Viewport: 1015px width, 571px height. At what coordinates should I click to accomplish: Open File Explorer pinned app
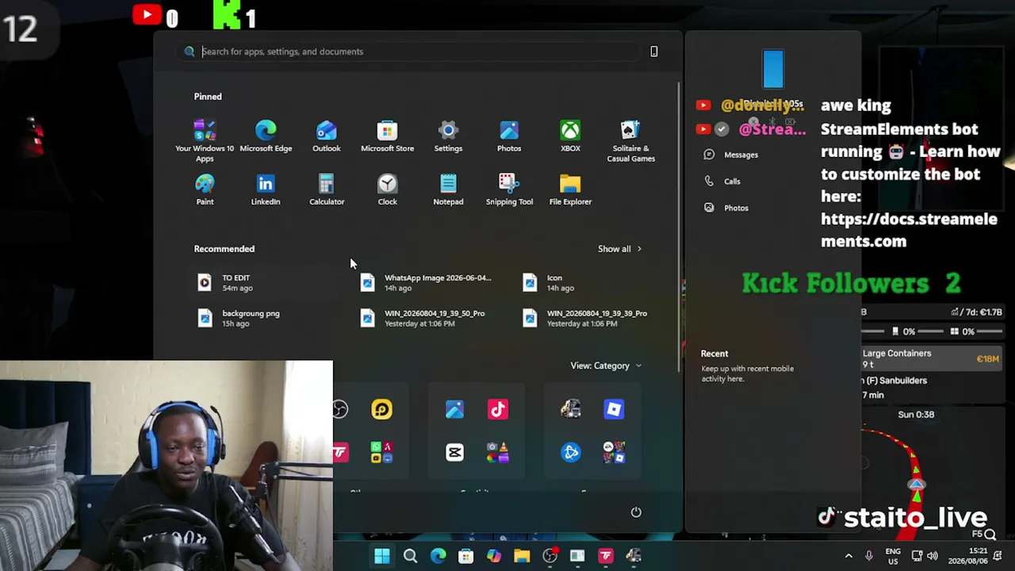[x=570, y=190]
